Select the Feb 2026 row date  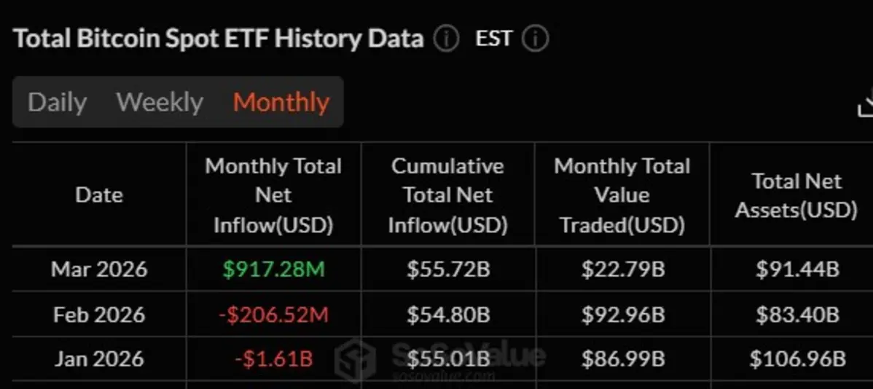click(x=99, y=315)
